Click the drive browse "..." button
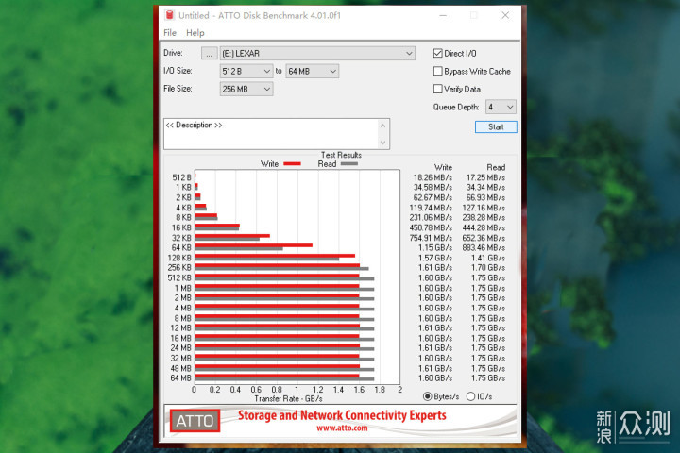This screenshot has width=680, height=453. point(209,54)
